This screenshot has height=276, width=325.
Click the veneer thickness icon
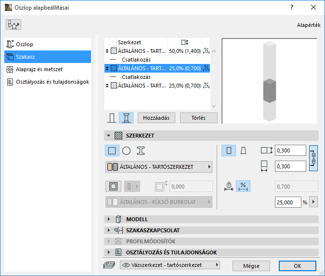click(161, 186)
